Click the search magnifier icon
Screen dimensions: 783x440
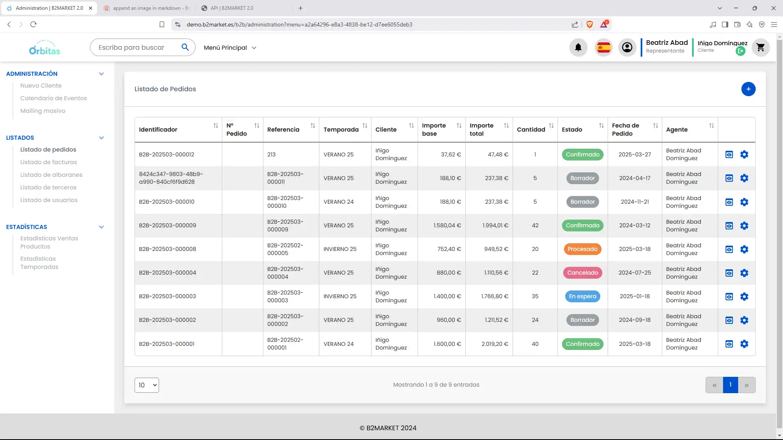[185, 47]
